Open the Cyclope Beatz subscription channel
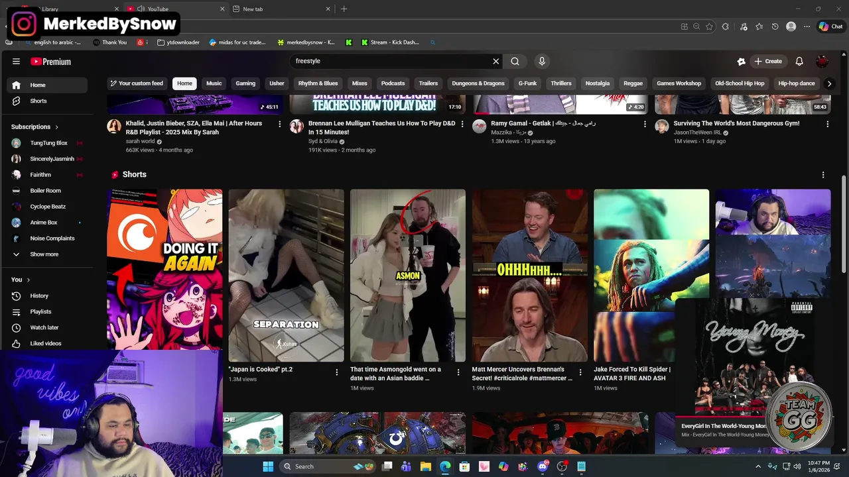Viewport: 849px width, 477px height. pos(47,207)
